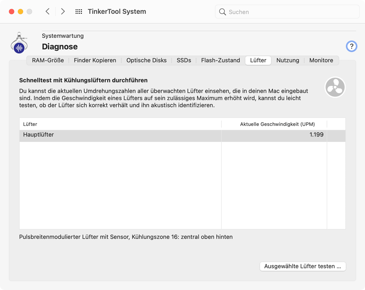The image size is (365, 290).
Task: Click the Systemwartung label
Action: (x=63, y=36)
